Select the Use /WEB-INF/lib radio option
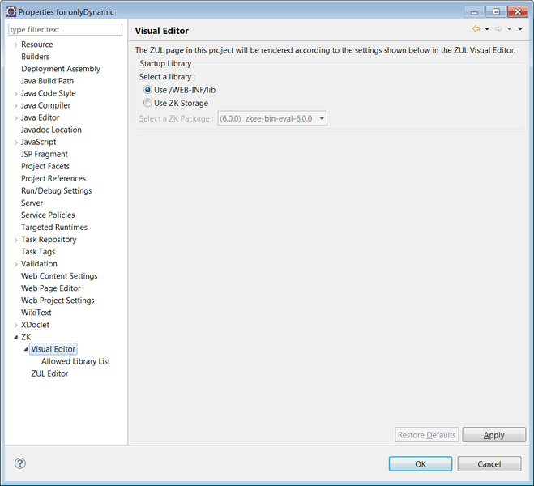The image size is (534, 486). click(x=147, y=90)
